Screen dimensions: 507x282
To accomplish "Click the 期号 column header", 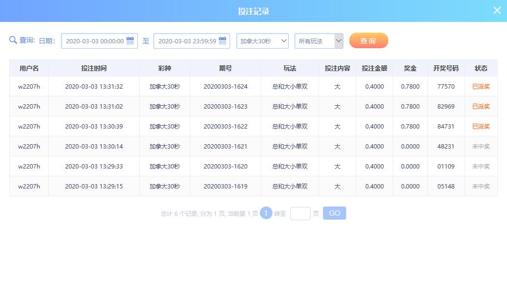I will pyautogui.click(x=225, y=68).
